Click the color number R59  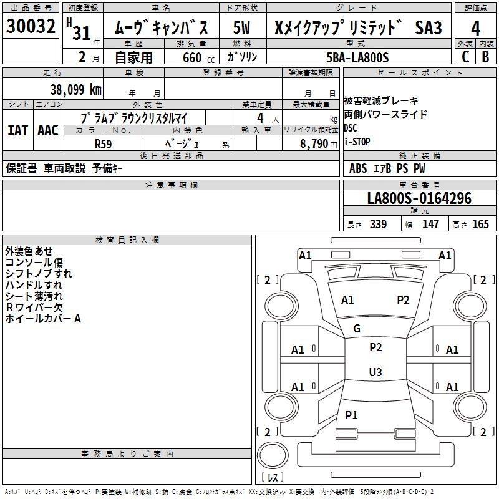[x=103, y=143]
